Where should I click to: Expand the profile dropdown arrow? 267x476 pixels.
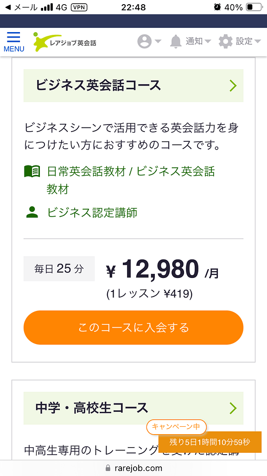[x=158, y=41]
